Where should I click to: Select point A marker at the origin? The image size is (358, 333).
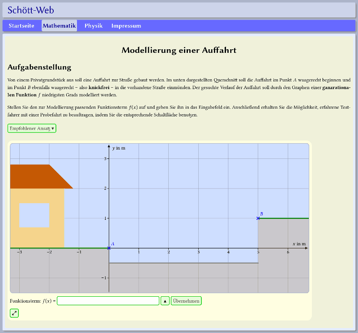109,248
